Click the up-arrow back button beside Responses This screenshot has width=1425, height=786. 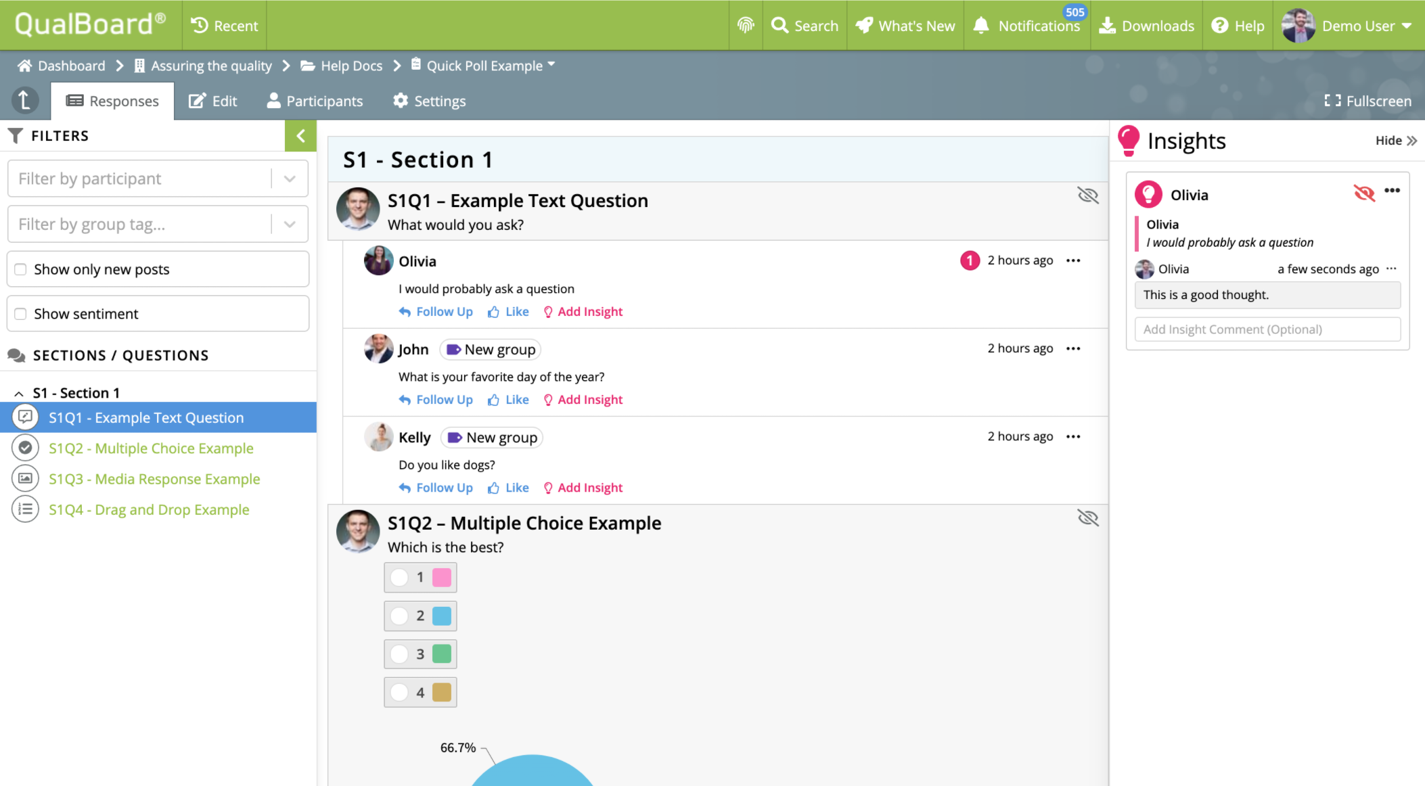pyautogui.click(x=24, y=100)
